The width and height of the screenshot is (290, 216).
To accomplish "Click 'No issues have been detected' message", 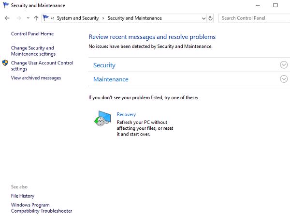I will 150,46.
